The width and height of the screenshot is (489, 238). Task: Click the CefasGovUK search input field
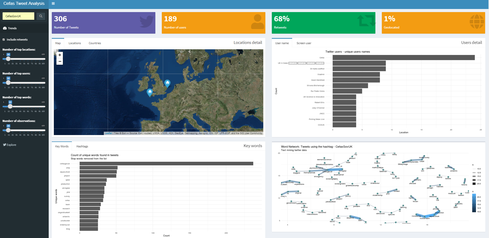18,16
